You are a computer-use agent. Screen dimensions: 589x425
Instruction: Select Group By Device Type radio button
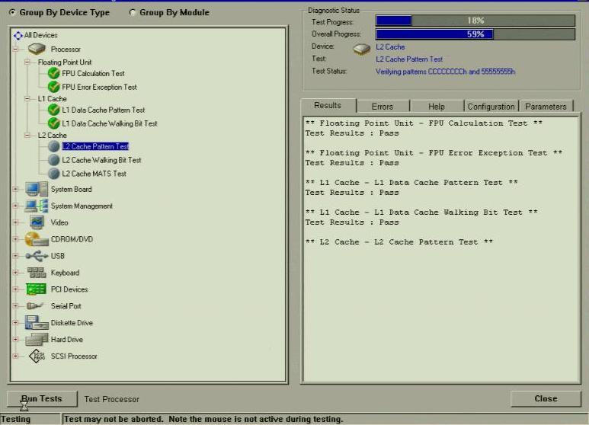(x=12, y=12)
